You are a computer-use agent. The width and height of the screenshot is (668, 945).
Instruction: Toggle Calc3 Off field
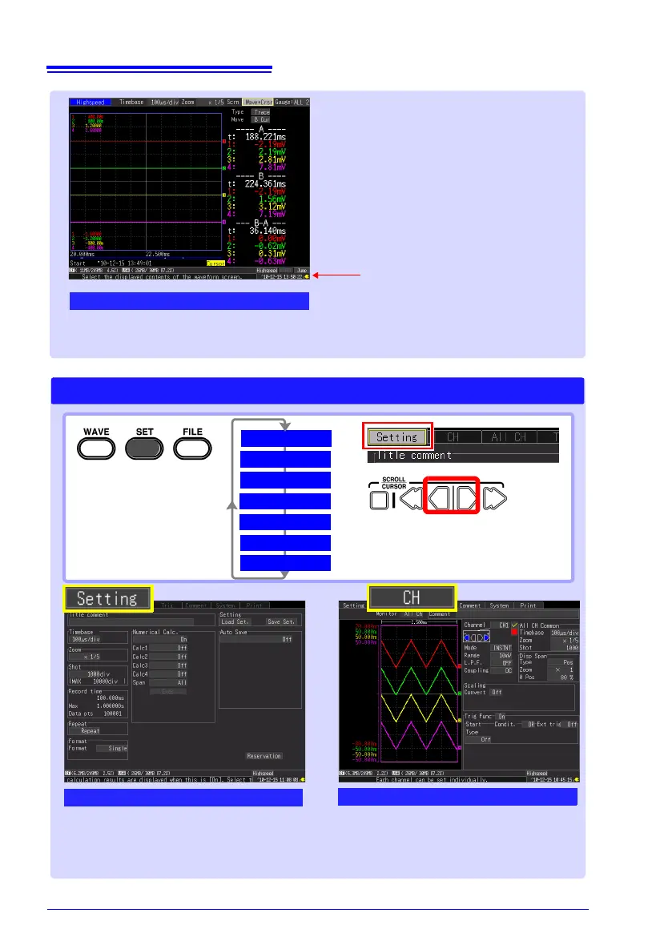coord(169,666)
